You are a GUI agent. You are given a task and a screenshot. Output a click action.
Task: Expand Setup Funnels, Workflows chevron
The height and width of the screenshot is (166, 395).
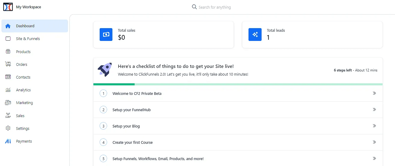click(374, 158)
